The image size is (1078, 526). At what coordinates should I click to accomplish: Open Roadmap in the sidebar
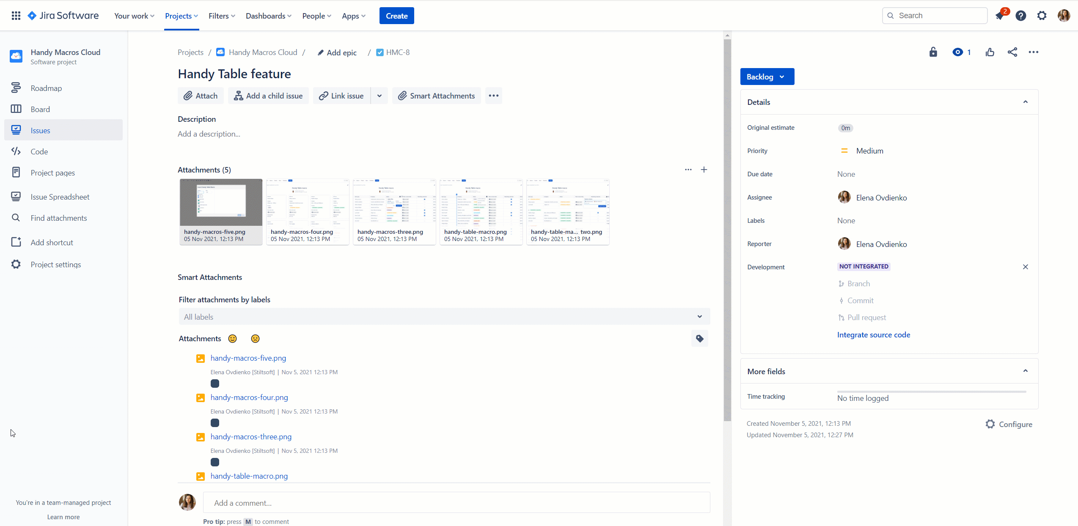tap(63, 88)
